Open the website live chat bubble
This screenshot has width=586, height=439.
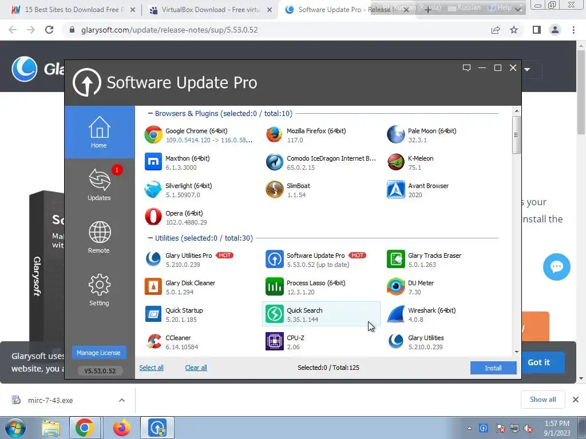click(556, 267)
